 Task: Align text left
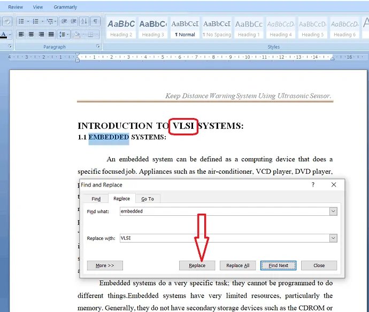click(x=21, y=34)
